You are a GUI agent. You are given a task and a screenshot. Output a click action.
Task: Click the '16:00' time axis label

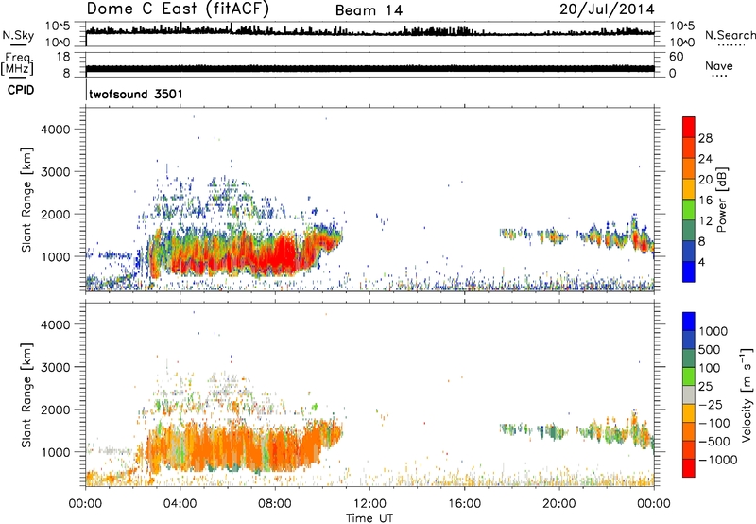[464, 504]
